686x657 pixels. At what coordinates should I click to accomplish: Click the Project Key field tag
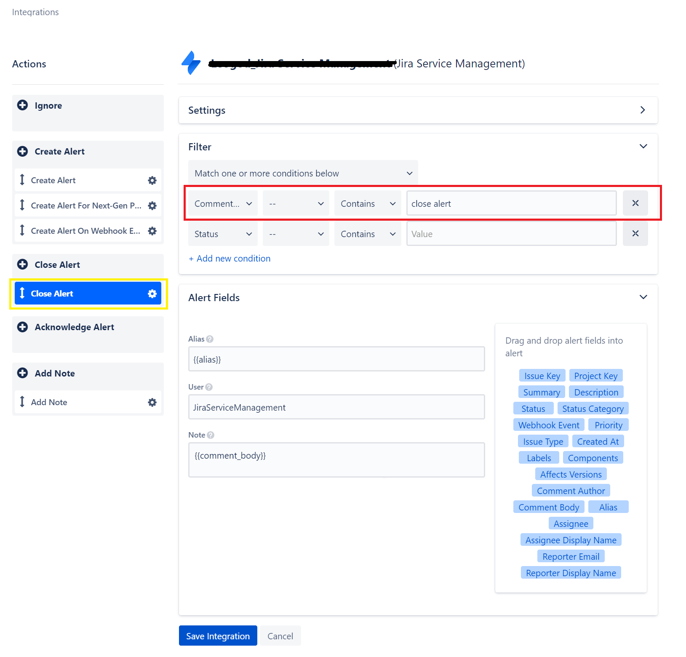pos(596,376)
